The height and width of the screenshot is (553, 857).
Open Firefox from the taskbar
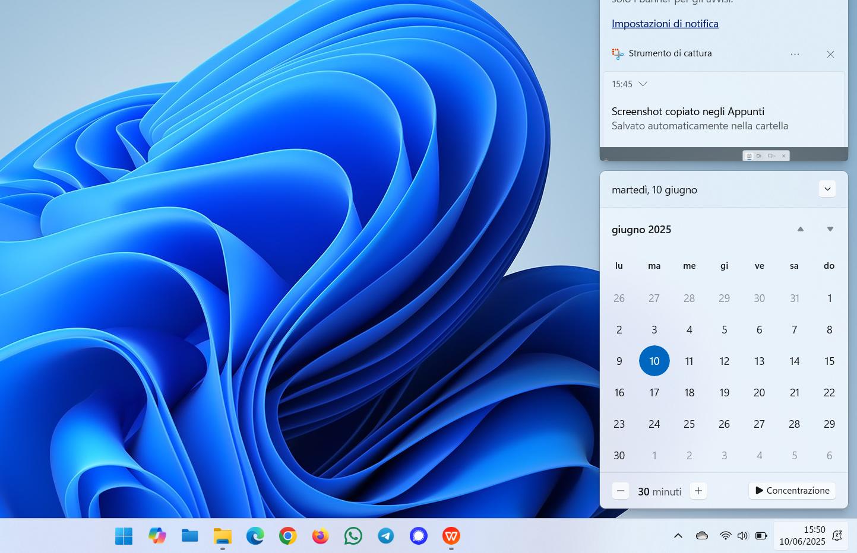tap(321, 536)
